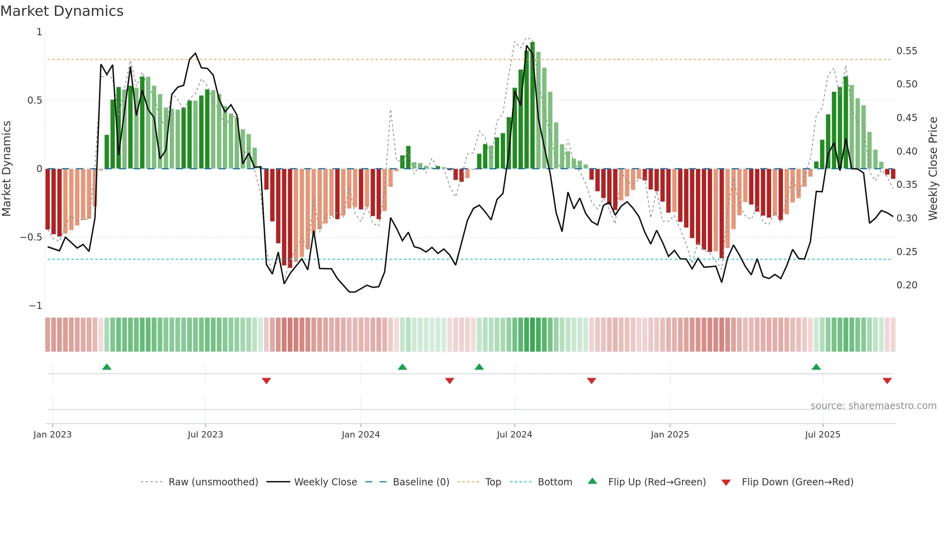Click the tallest green bar at the July 2024 peak

532,105
